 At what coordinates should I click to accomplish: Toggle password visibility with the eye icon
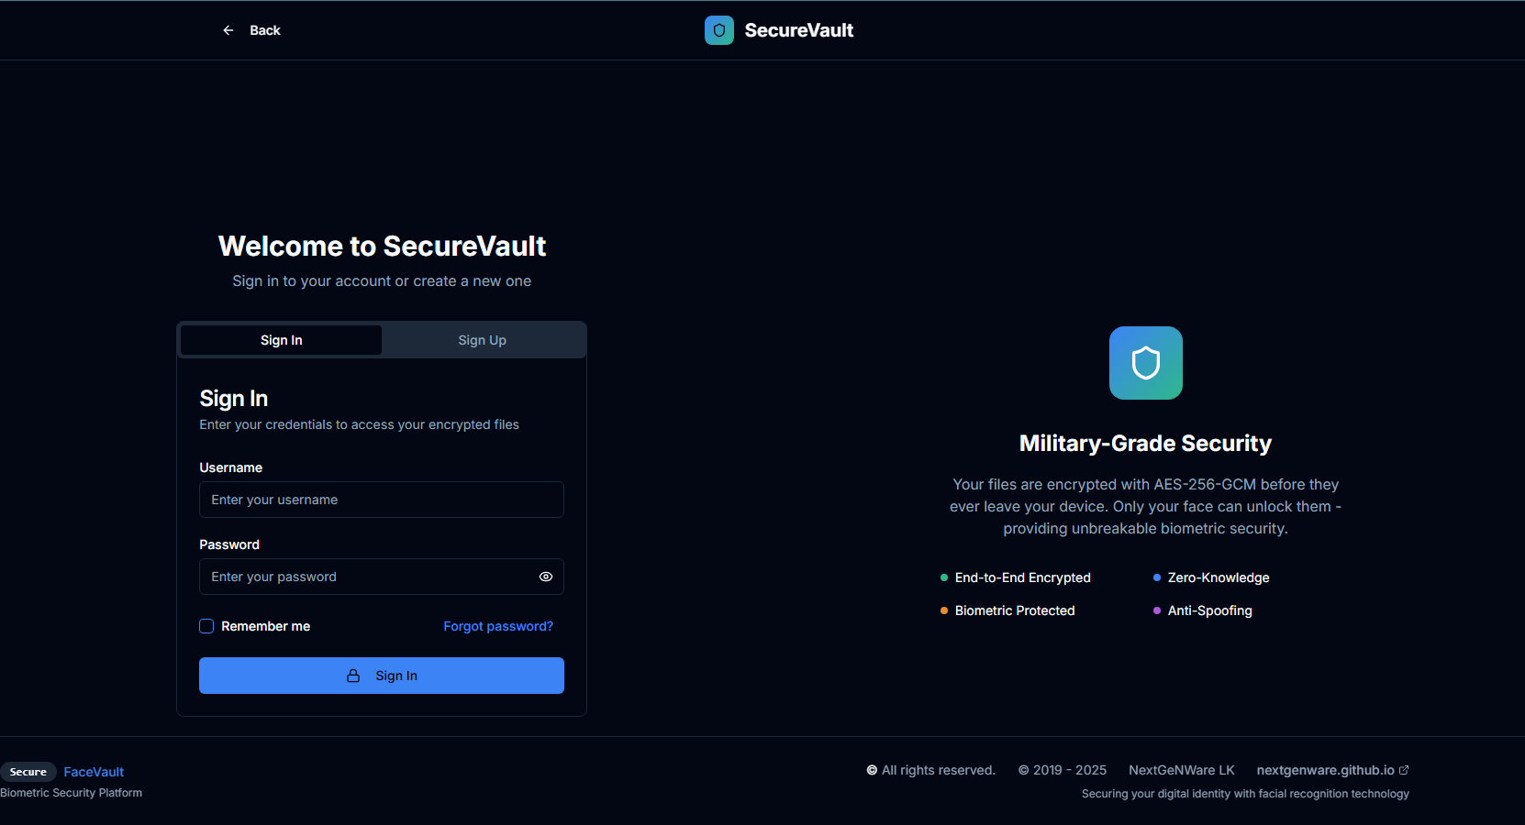pyautogui.click(x=546, y=577)
